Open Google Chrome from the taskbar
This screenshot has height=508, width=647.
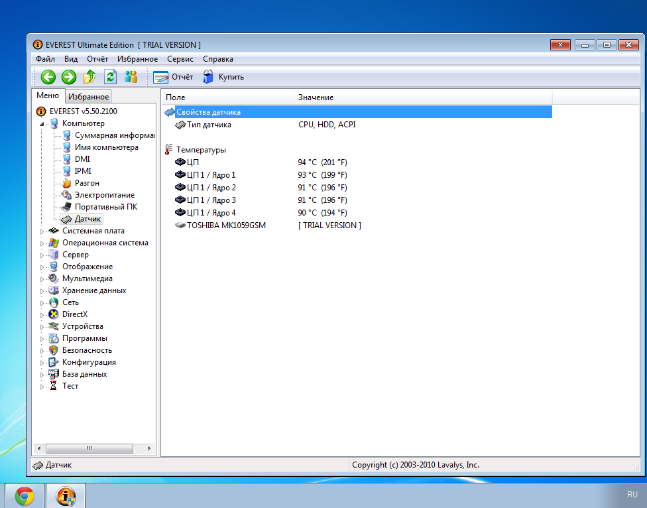25,496
